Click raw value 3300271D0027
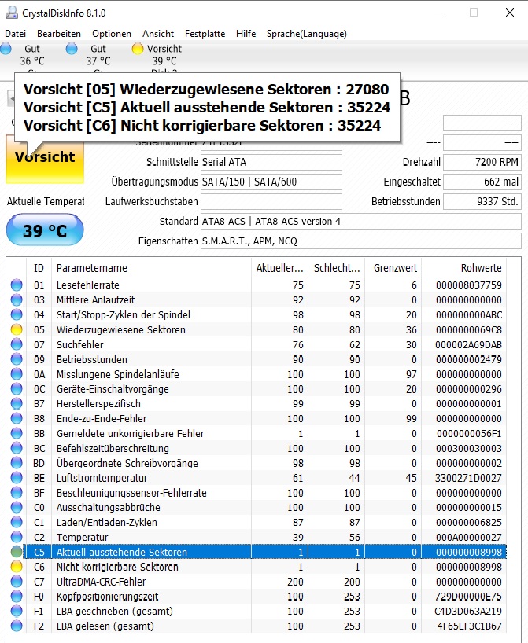This screenshot has height=643, width=528. (x=469, y=478)
